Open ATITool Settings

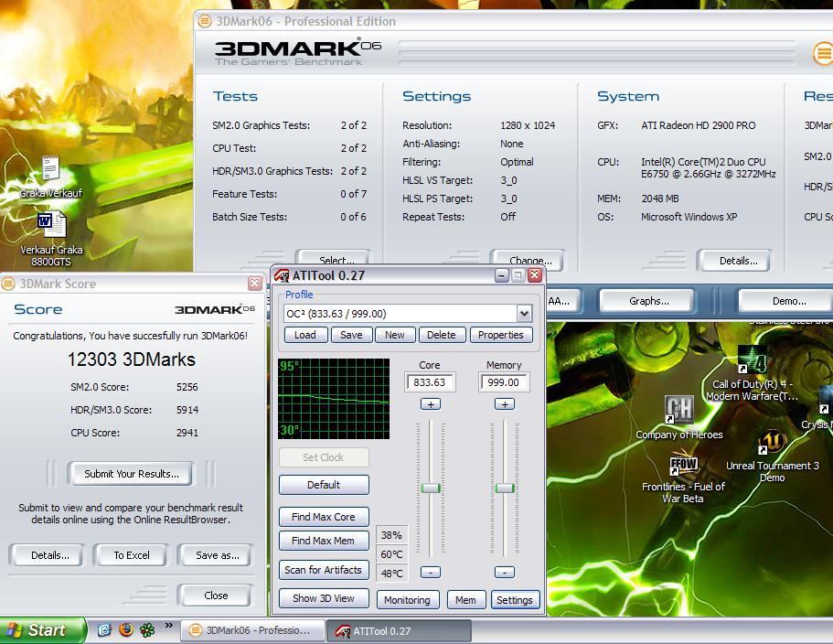[x=515, y=600]
